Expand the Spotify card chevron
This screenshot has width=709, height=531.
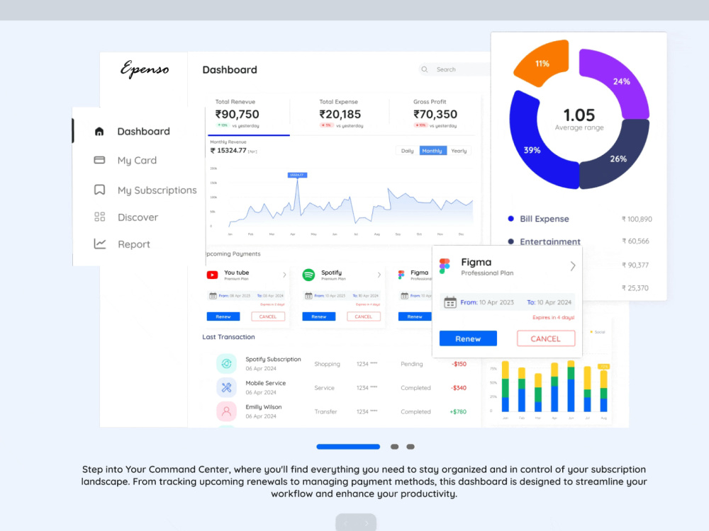pyautogui.click(x=379, y=275)
